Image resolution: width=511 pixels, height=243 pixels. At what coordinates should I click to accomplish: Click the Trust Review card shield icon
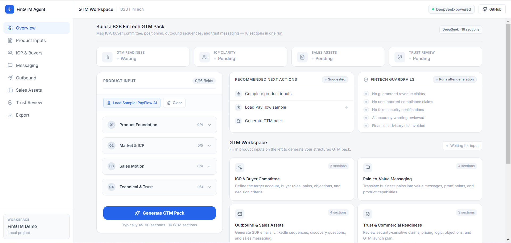tap(400, 57)
